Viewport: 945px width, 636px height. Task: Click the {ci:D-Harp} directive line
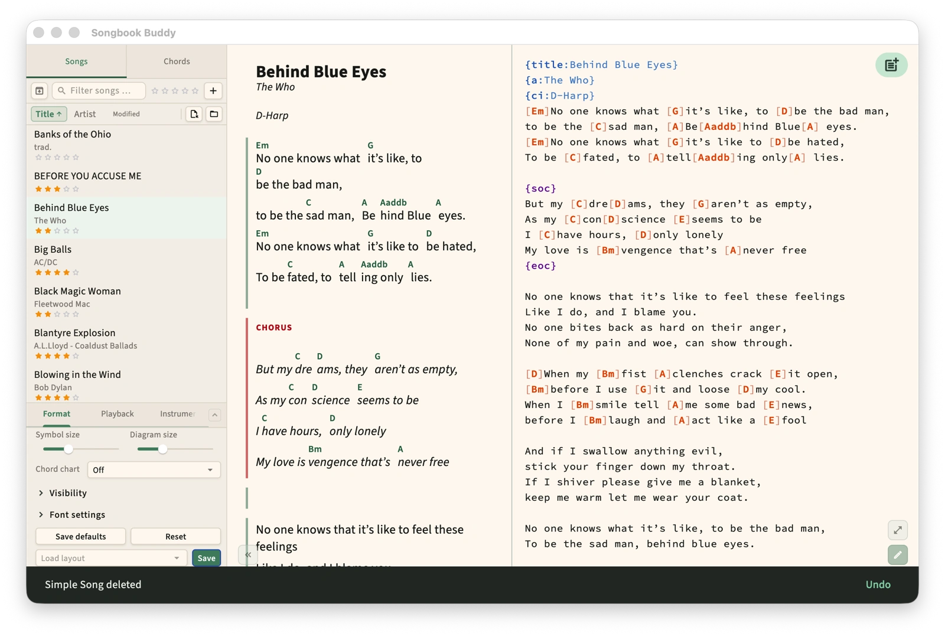click(x=559, y=96)
